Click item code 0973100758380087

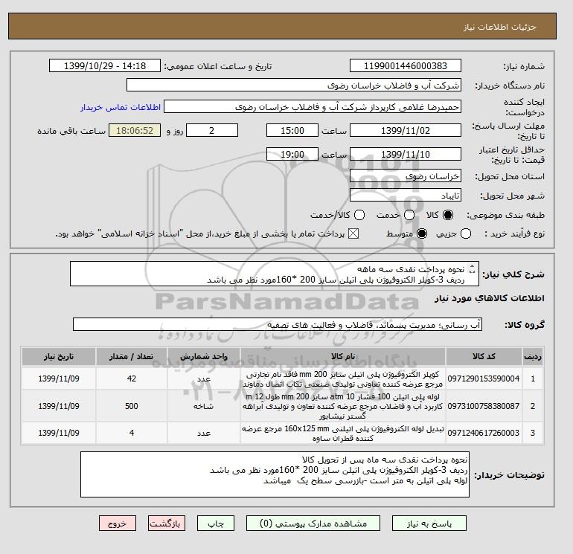pyautogui.click(x=484, y=406)
